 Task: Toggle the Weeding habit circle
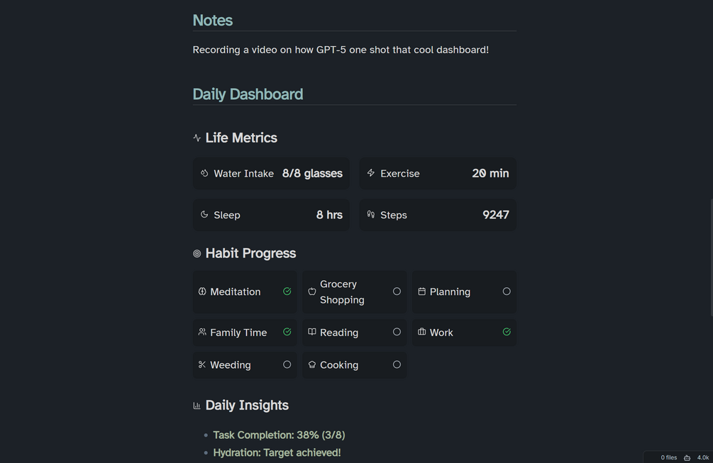coord(287,364)
